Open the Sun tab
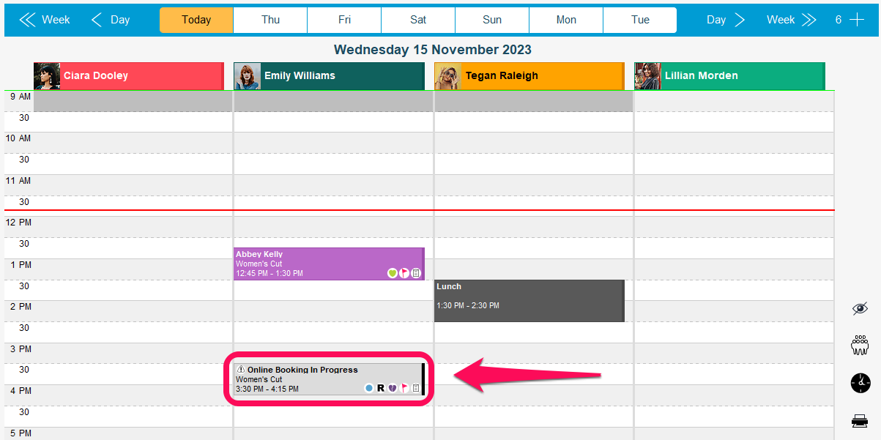The image size is (881, 440). pyautogui.click(x=492, y=20)
